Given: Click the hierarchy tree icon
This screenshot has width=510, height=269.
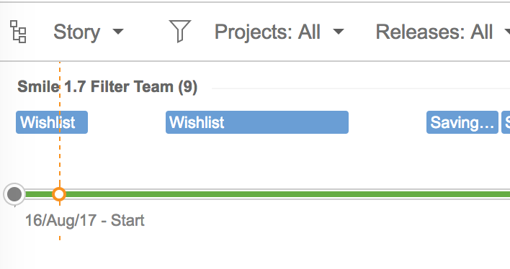Looking at the screenshot, I should [18, 32].
